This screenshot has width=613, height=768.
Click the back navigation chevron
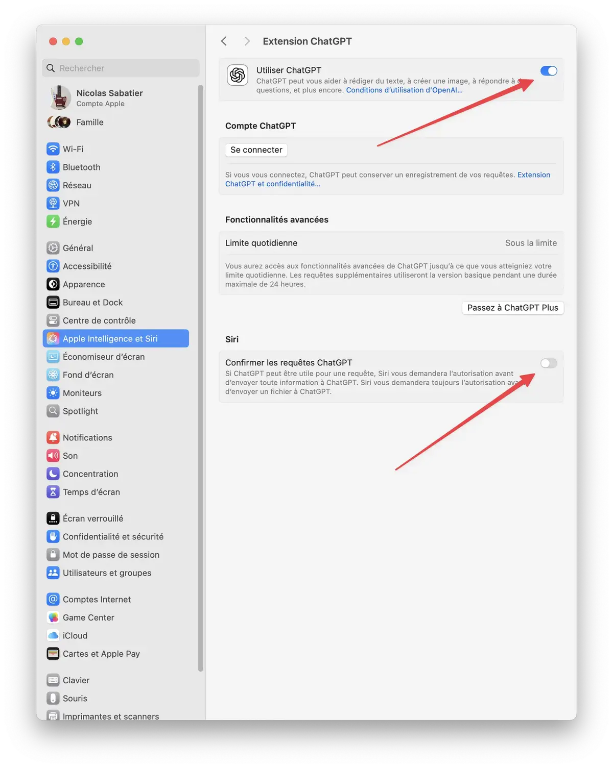coord(224,41)
